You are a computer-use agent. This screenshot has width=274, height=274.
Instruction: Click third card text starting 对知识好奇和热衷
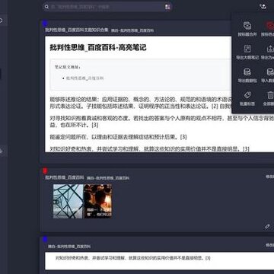pos(133,258)
